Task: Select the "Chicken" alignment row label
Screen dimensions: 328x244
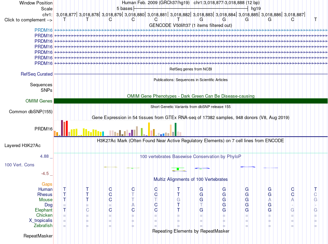Action: (44, 215)
